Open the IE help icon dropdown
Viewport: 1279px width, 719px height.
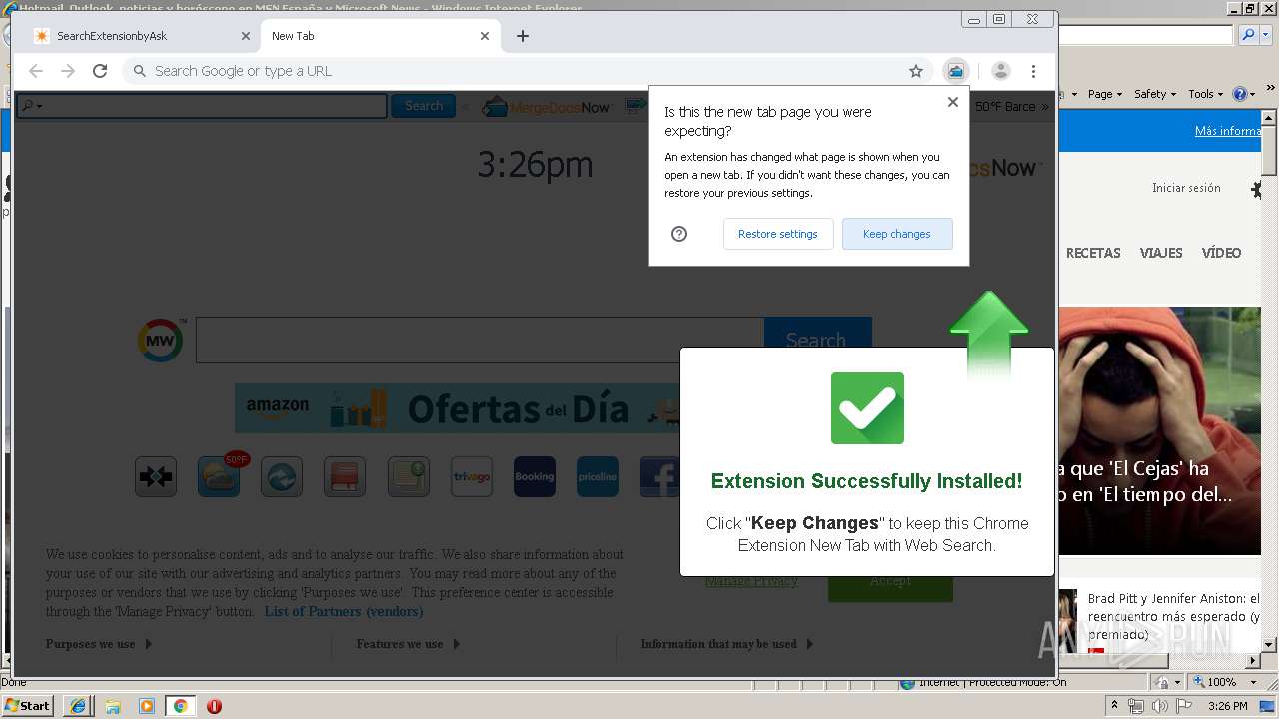coord(1244,94)
